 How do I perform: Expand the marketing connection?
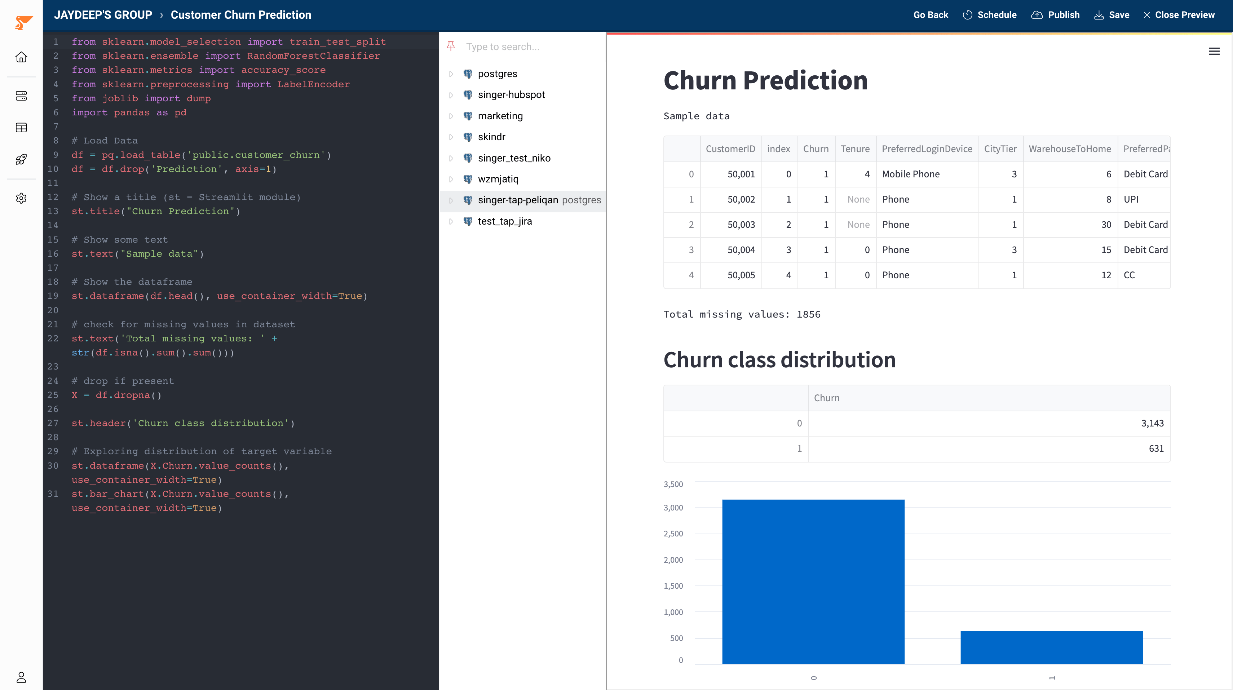(x=451, y=116)
